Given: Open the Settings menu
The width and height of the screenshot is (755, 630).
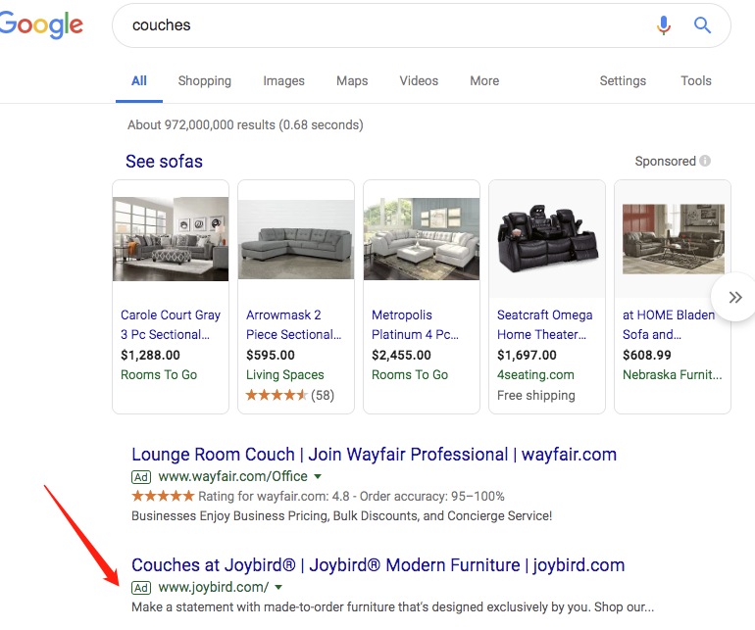Looking at the screenshot, I should click(623, 81).
